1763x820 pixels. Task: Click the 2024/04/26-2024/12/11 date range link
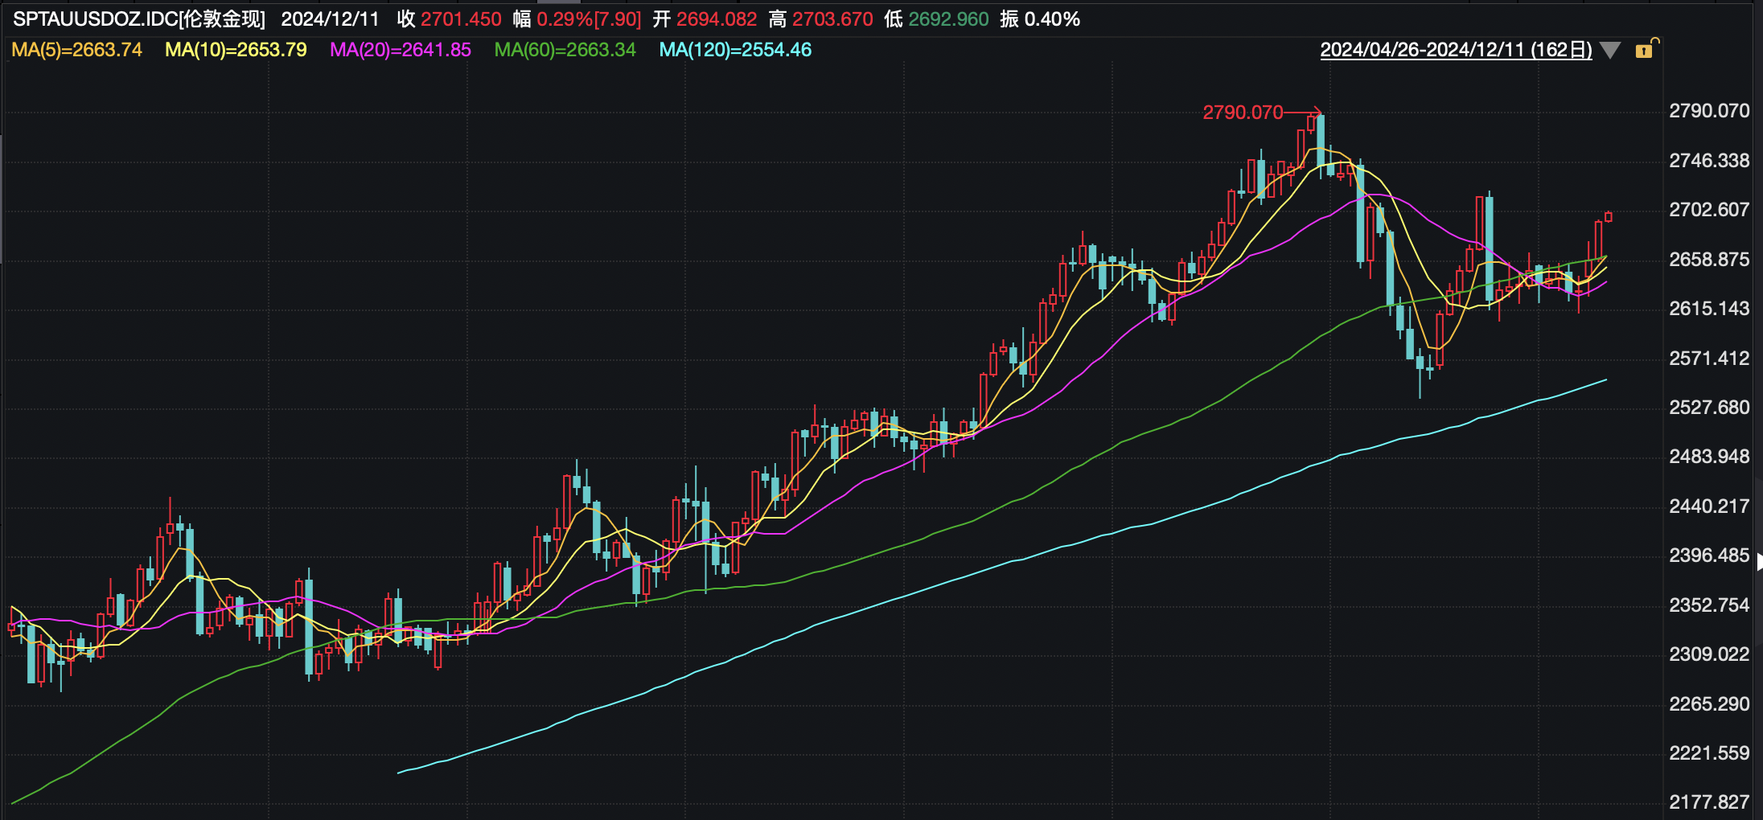[x=1456, y=50]
